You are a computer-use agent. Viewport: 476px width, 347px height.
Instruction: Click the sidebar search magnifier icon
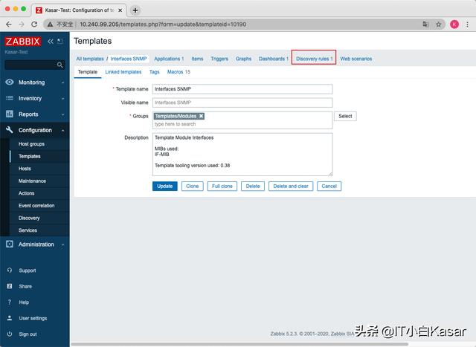[x=59, y=65]
